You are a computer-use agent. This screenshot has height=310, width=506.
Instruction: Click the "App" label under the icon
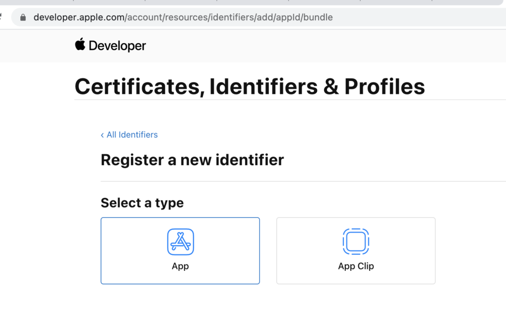click(180, 266)
